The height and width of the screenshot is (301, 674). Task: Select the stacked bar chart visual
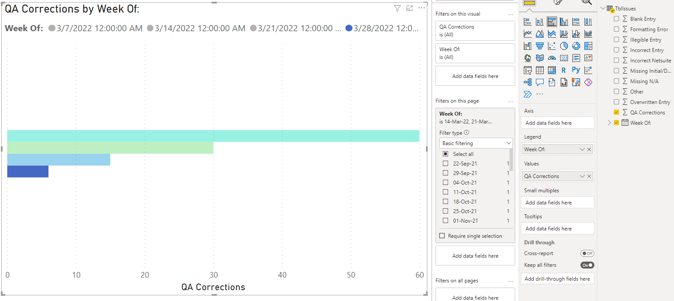click(x=528, y=22)
